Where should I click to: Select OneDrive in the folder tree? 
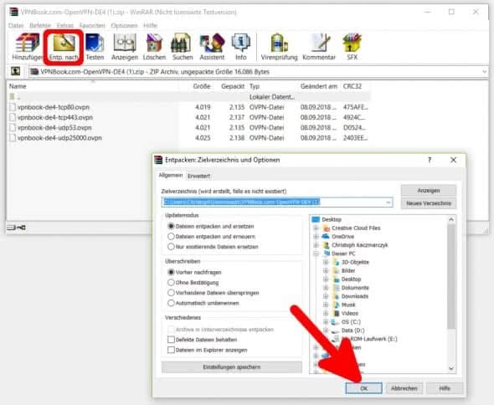[x=342, y=237]
